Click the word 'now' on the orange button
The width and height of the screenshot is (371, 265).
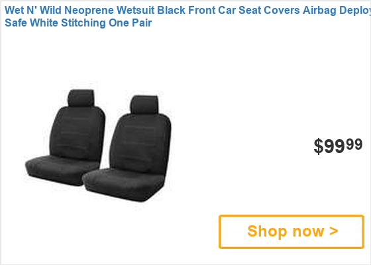308,232
